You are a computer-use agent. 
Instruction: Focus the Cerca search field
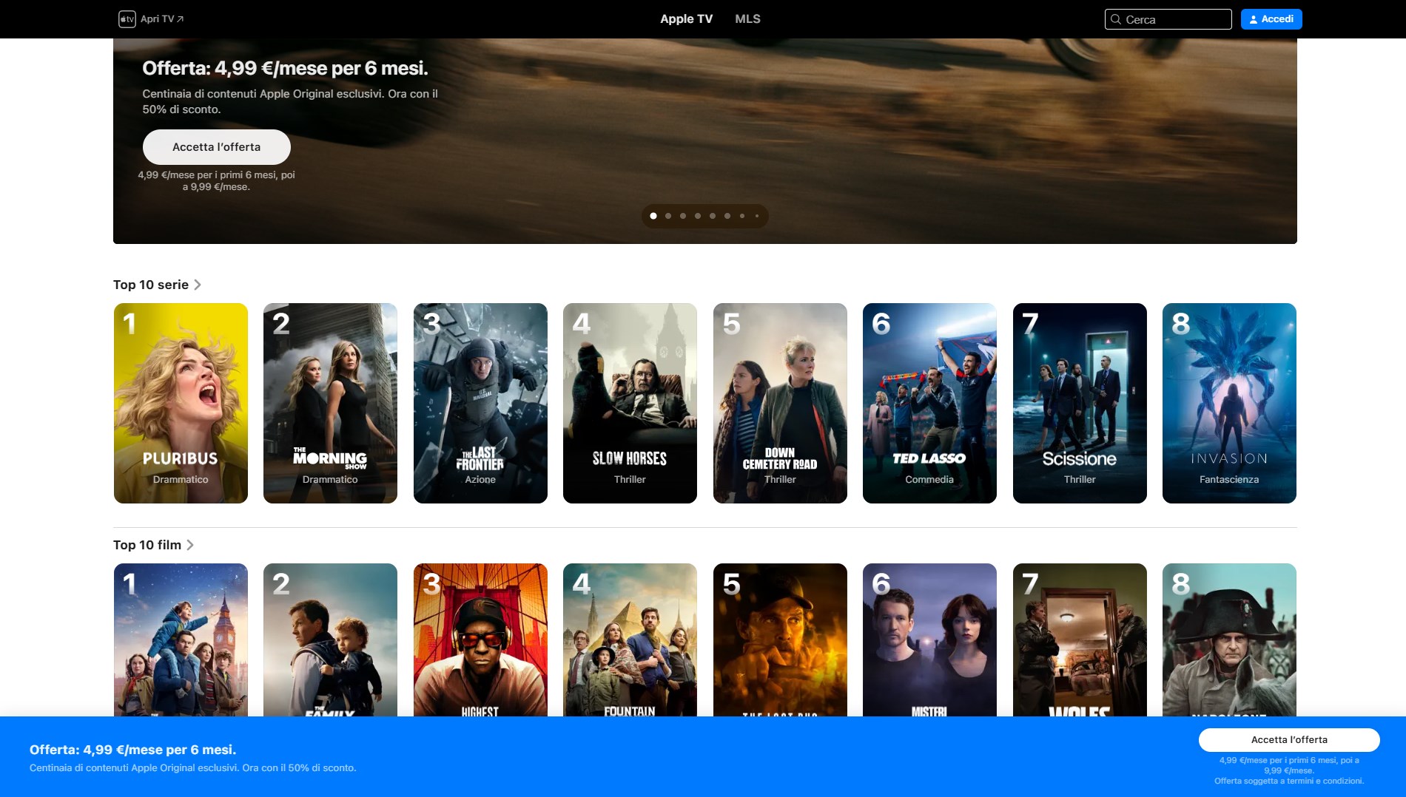(1168, 19)
